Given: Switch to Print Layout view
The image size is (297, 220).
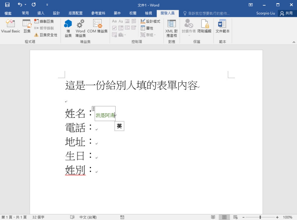Looking at the screenshot, I should pos(224,217).
